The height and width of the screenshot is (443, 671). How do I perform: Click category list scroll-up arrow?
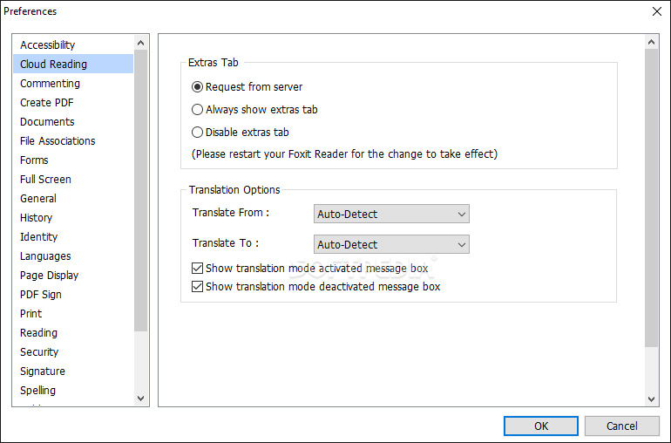click(141, 43)
